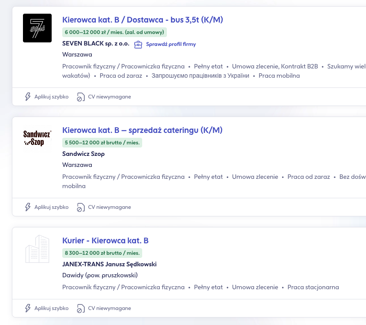Click Praca mobilna tag in SEVEN BLACK card
The image size is (366, 325).
279,76
